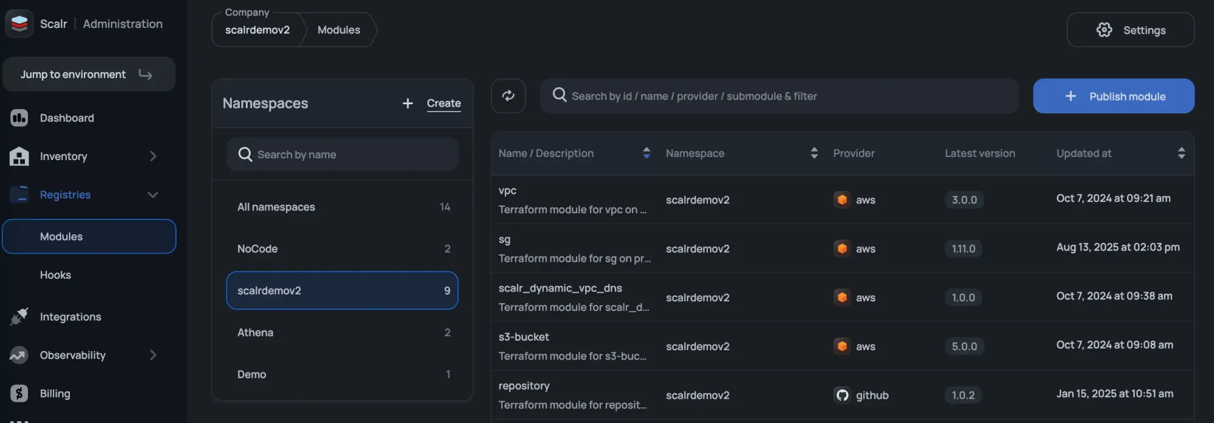Sort by the Namespace column

point(814,153)
